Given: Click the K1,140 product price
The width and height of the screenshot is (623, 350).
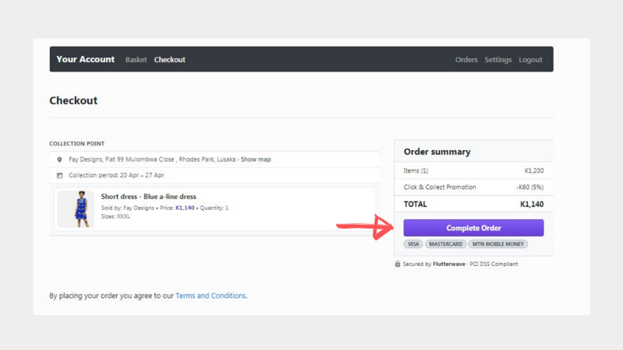Looking at the screenshot, I should tap(185, 208).
